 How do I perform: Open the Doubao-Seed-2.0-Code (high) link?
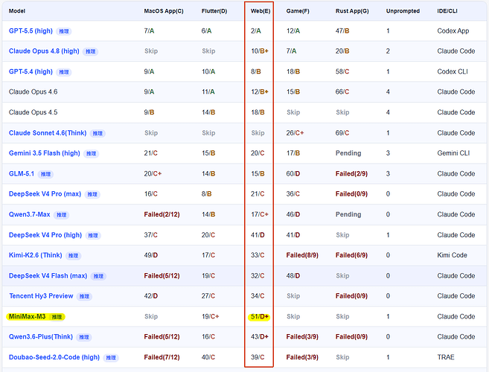coord(54,357)
